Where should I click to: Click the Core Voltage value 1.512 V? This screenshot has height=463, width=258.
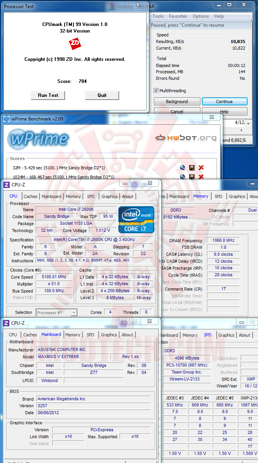coord(103,230)
